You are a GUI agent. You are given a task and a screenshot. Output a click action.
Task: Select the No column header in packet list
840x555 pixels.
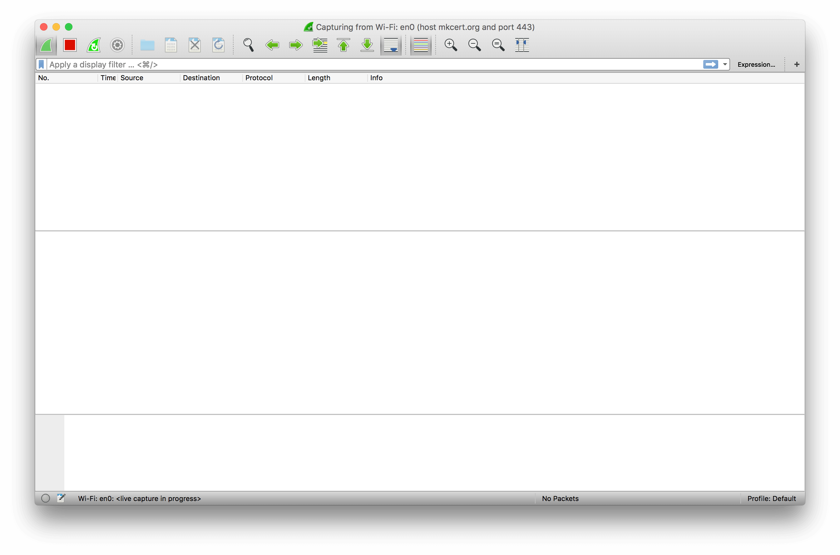click(x=43, y=77)
